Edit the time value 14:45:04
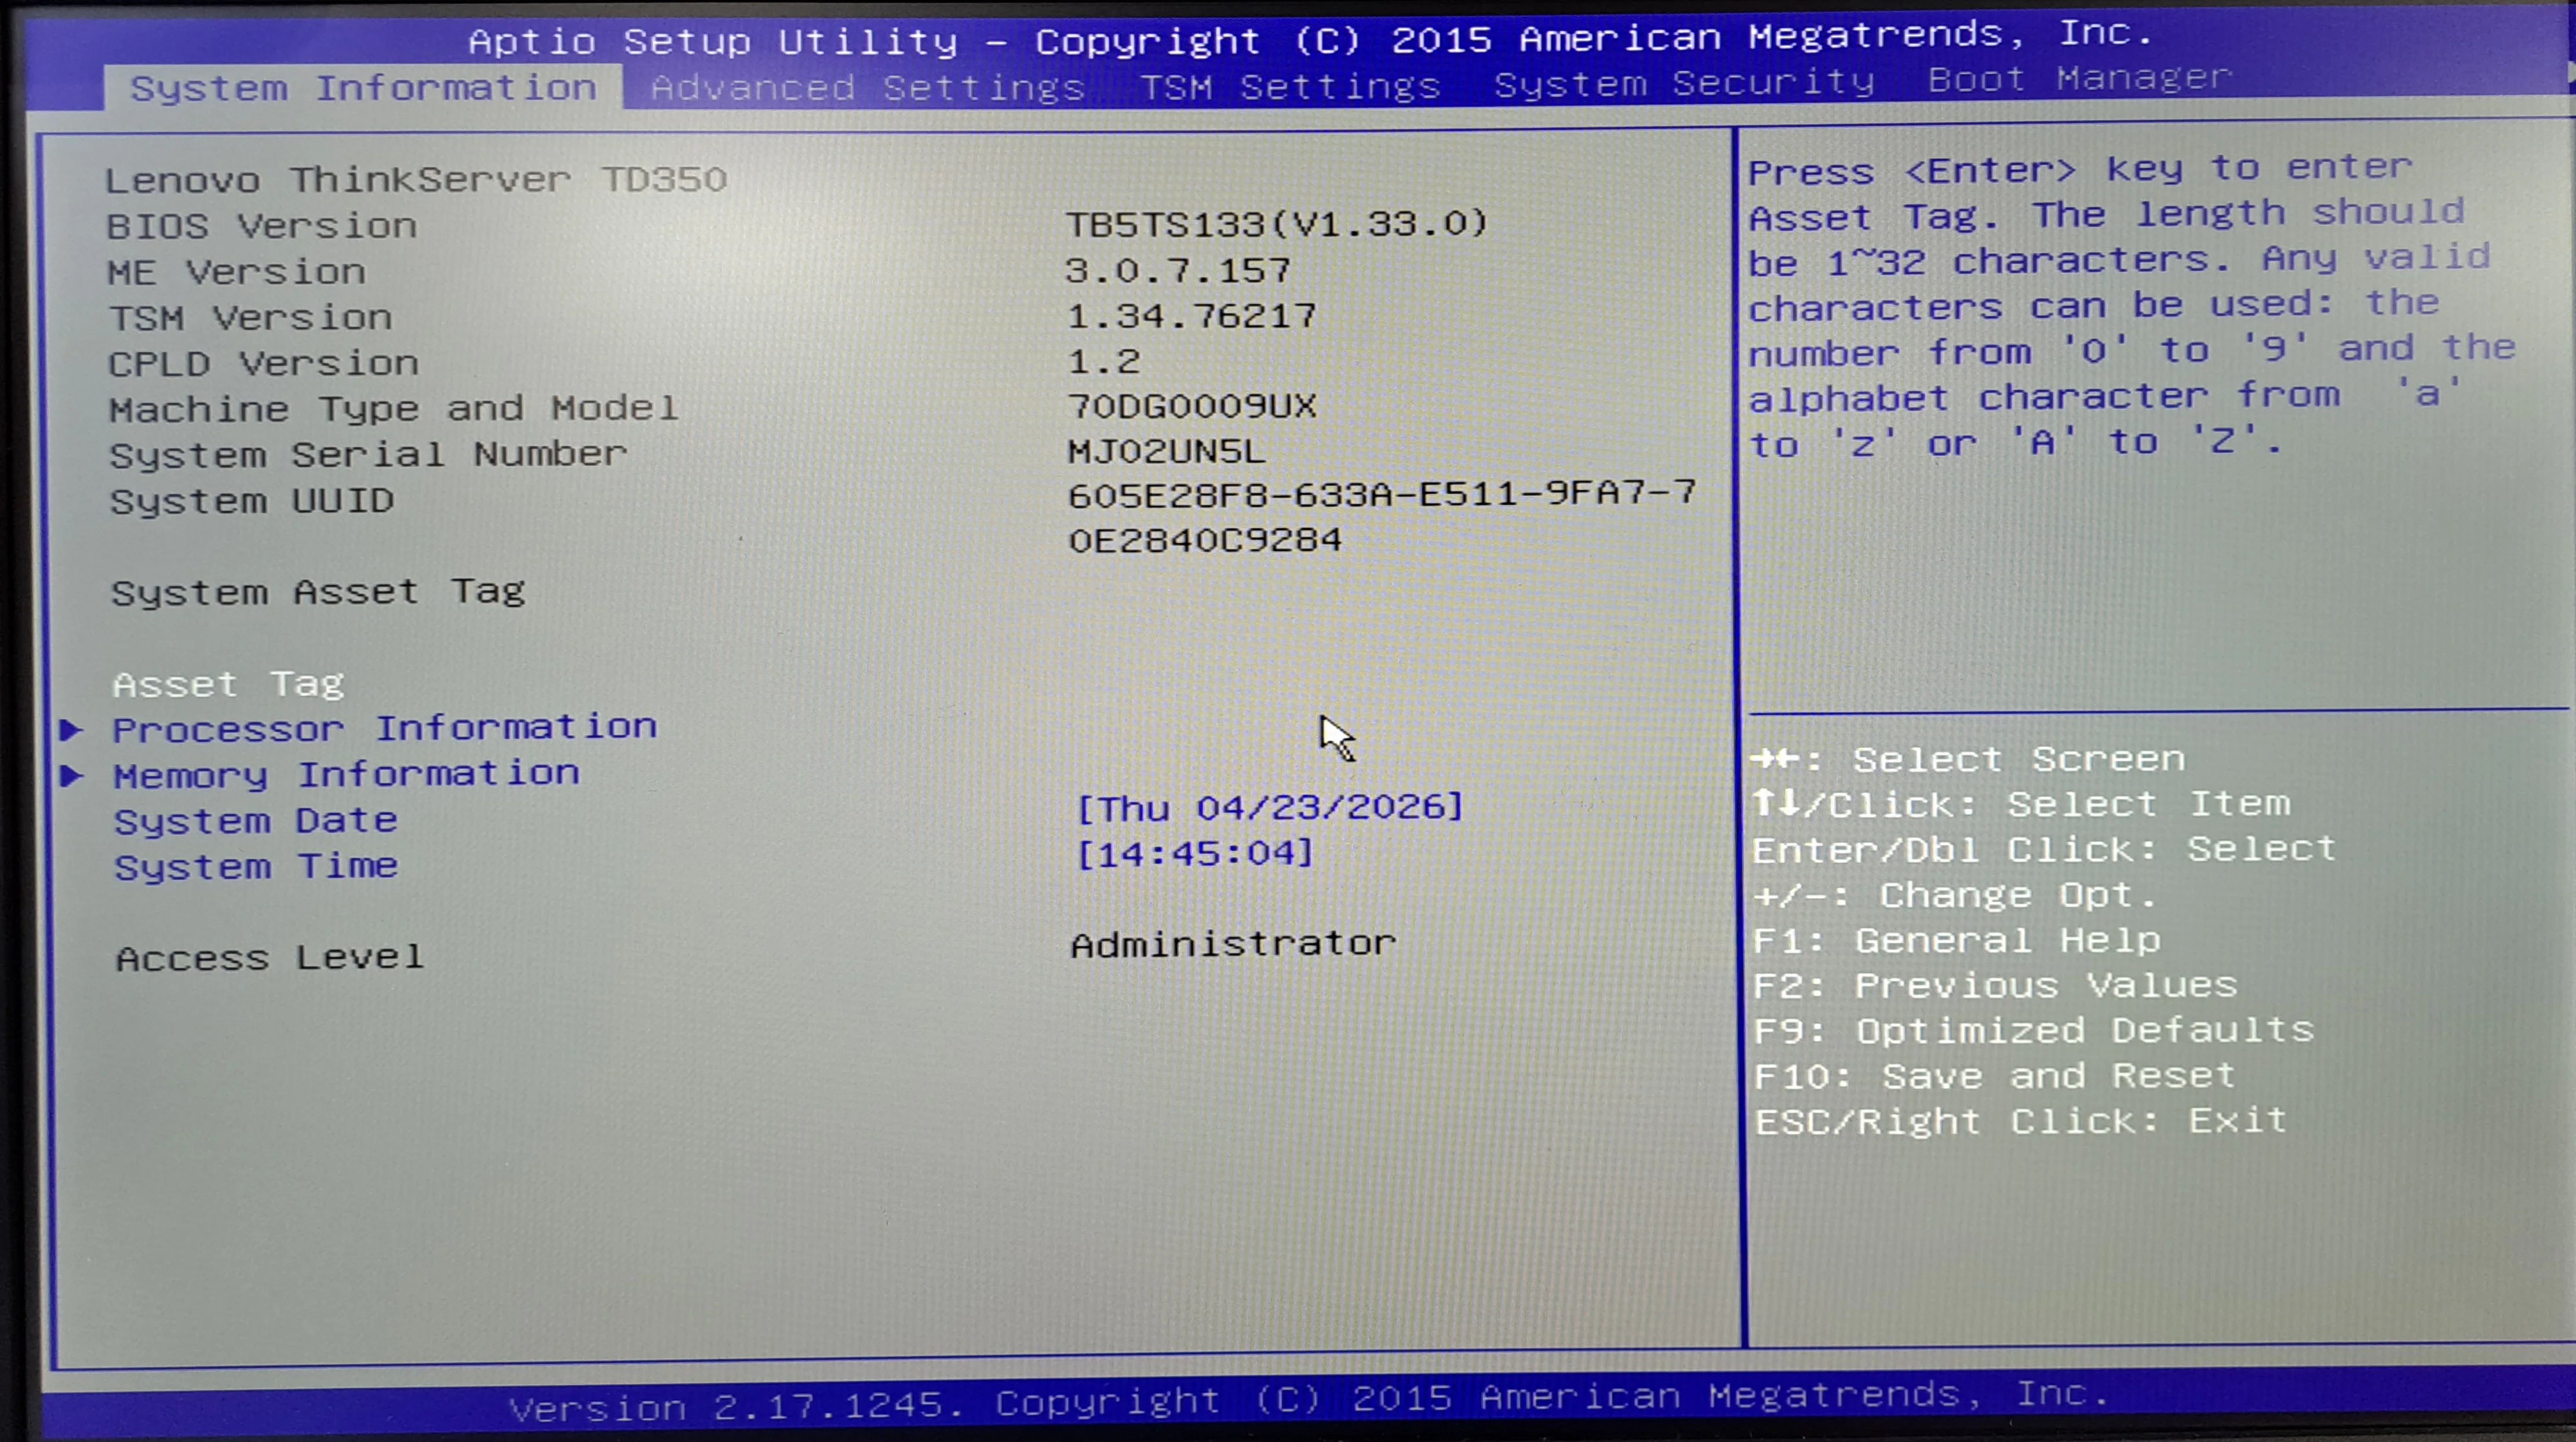 point(1195,853)
